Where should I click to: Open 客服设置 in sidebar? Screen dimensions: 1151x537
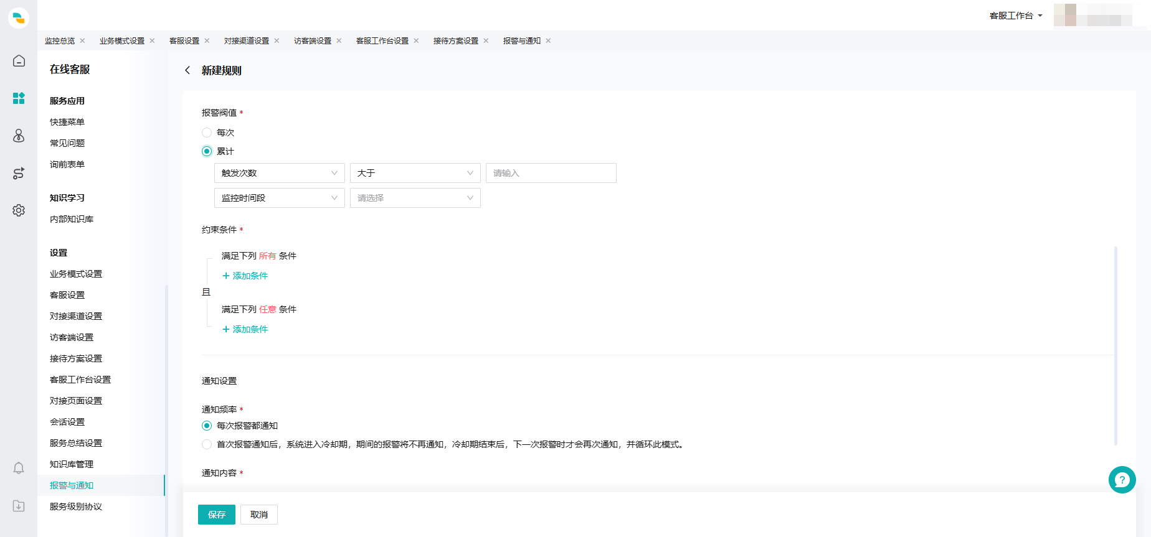tap(67, 295)
